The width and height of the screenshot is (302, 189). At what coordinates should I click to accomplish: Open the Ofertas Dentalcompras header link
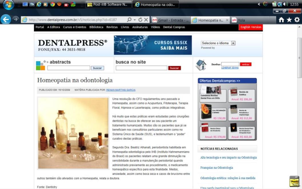tap(220, 81)
